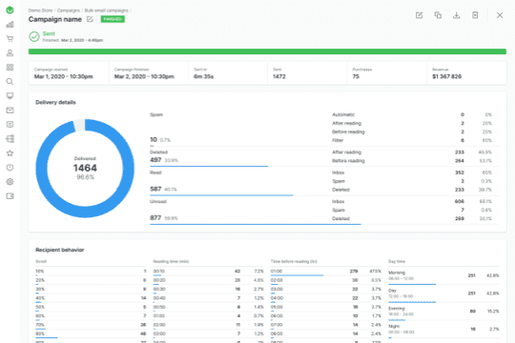Click the duplicate campaign copy icon

438,15
